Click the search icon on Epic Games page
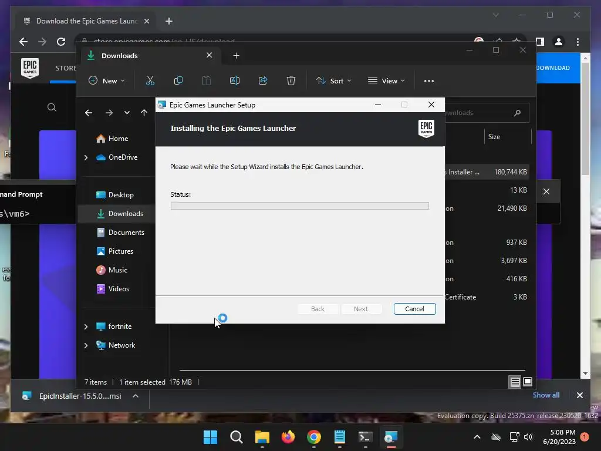Screen dimensions: 601x451 point(52,107)
